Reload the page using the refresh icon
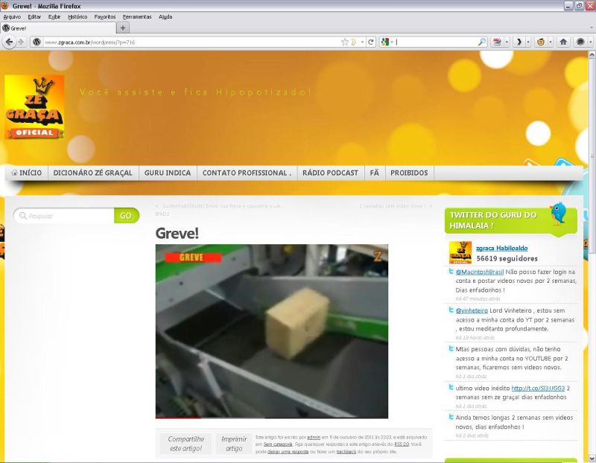The image size is (596, 463). tap(371, 42)
